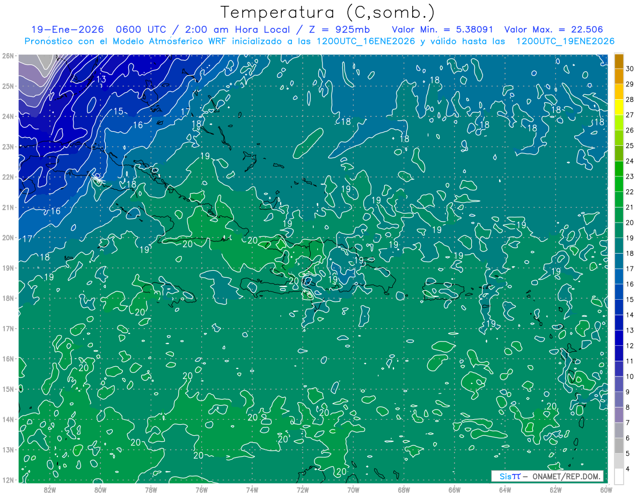Click the '70W' longitude axis label
The width and height of the screenshot is (644, 497).
coord(353,489)
